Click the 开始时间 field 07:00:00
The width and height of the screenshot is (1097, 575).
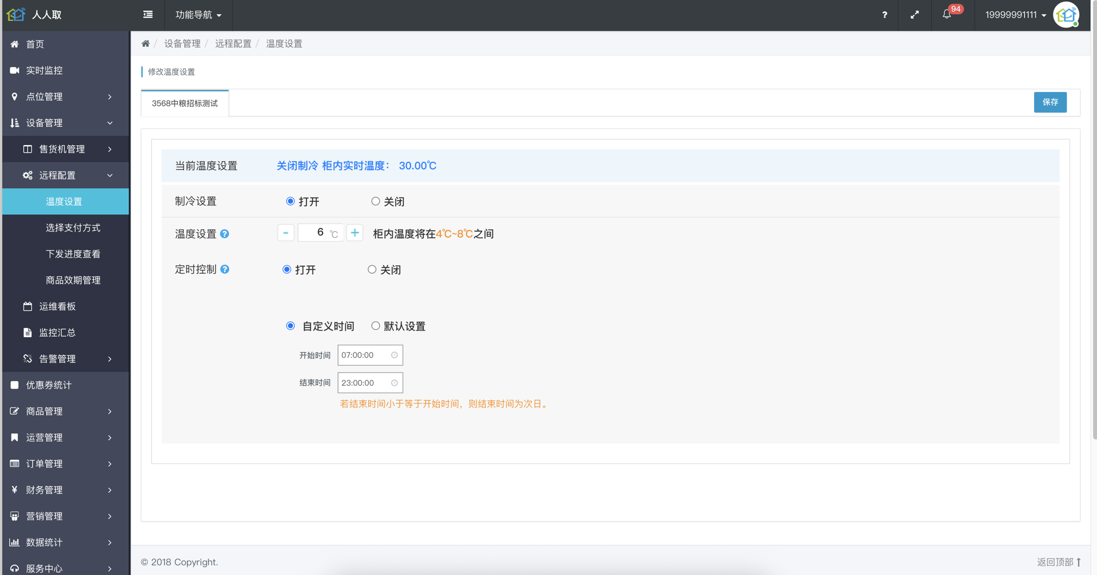[x=370, y=355]
